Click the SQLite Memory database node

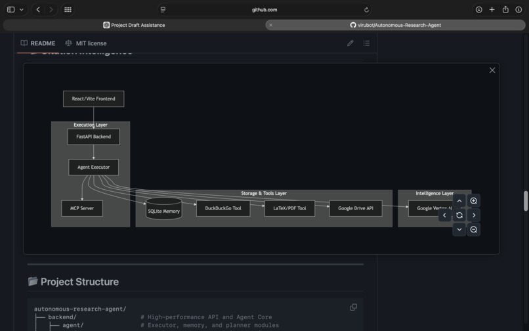(x=164, y=209)
